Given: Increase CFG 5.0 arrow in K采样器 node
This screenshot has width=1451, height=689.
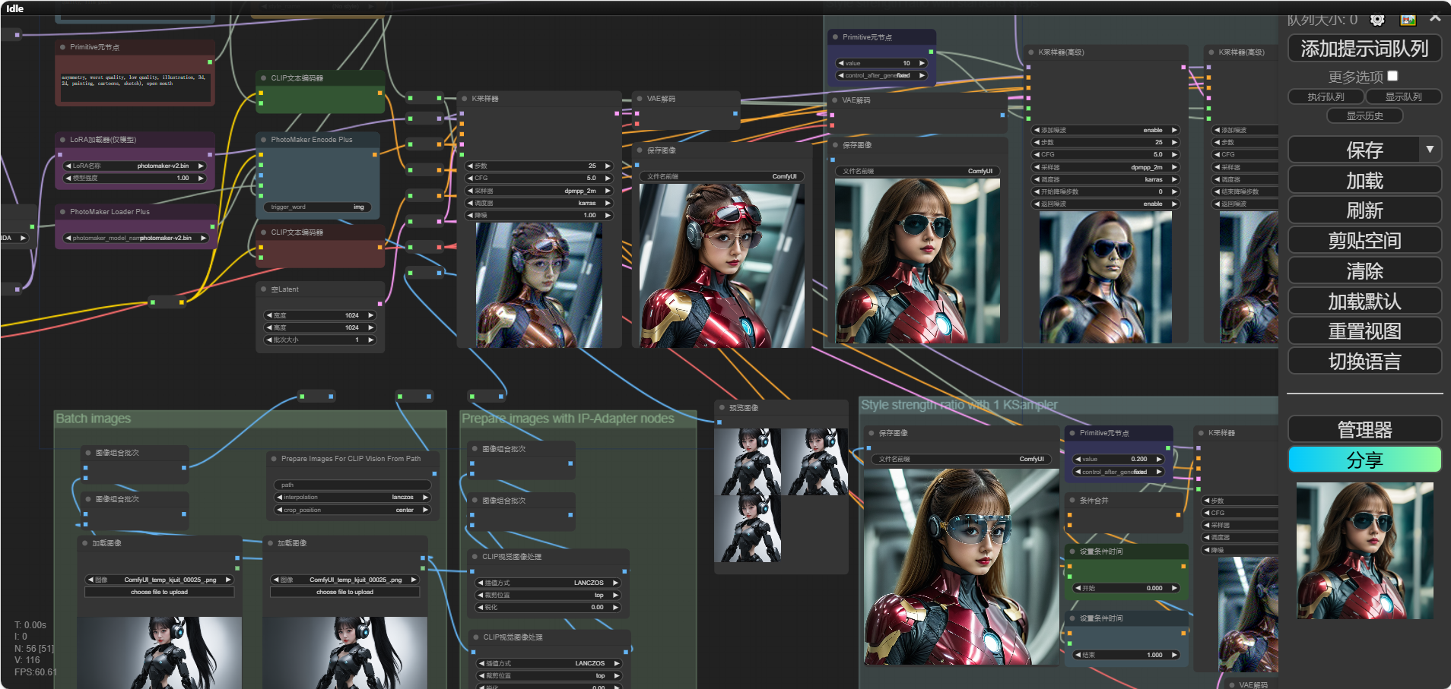Looking at the screenshot, I should 608,178.
